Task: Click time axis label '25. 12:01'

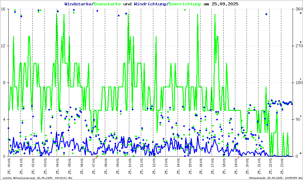Action: click(x=154, y=166)
